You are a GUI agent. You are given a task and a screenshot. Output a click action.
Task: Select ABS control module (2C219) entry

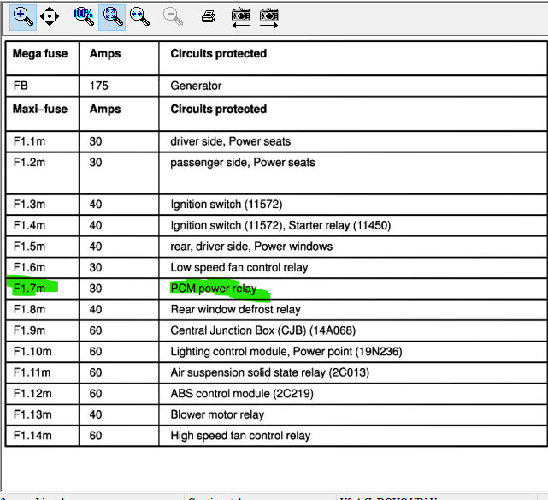(242, 393)
